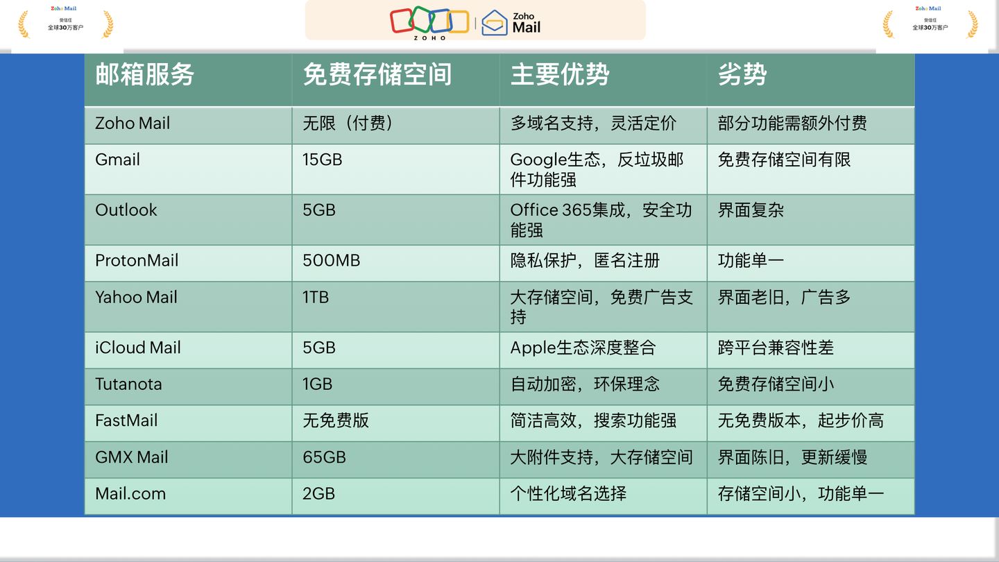The height and width of the screenshot is (562, 999).
Task: Select the 65GB storage cell
Action: 395,460
